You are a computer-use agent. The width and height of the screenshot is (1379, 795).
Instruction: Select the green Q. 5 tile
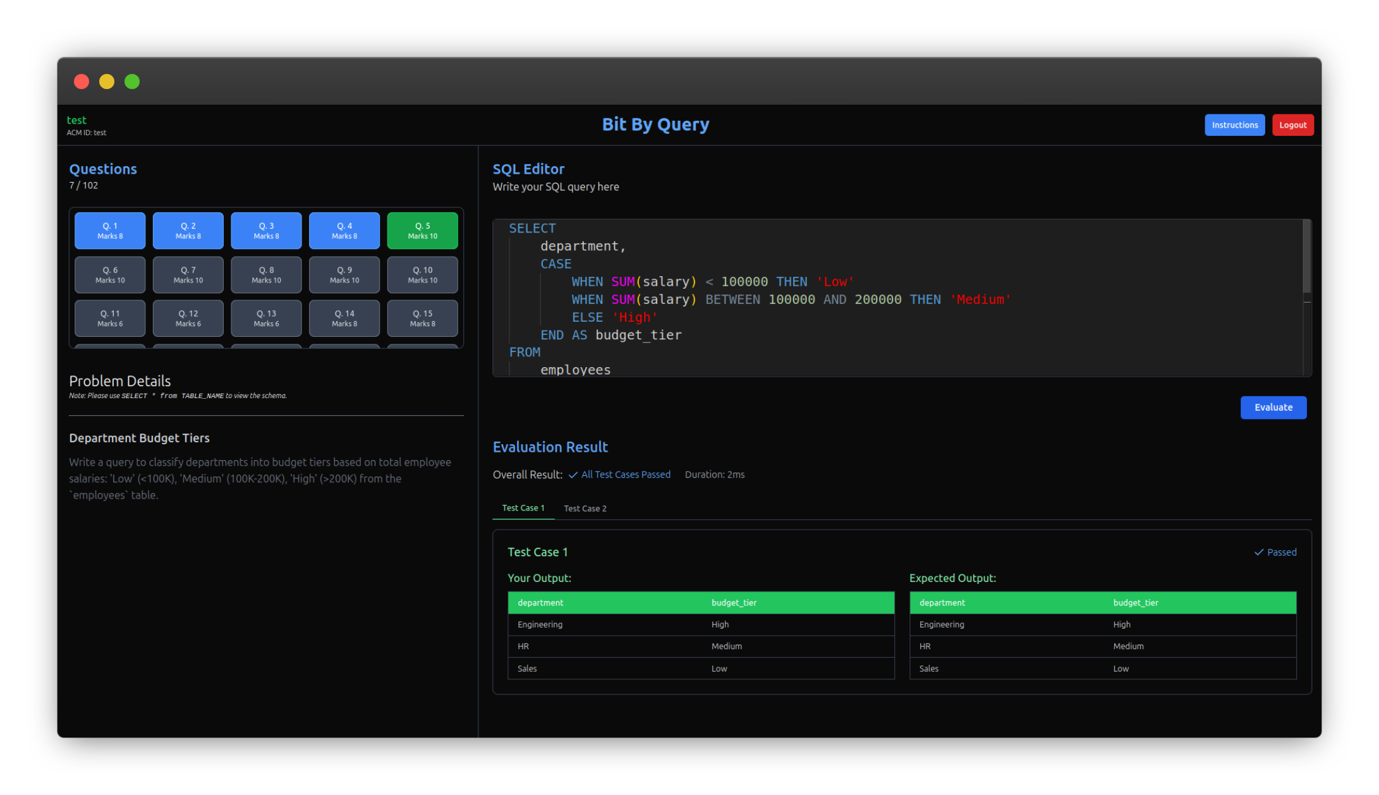(422, 231)
